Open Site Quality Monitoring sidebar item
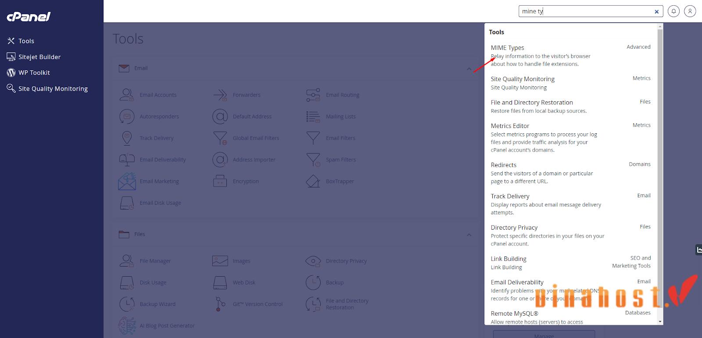This screenshot has height=338, width=702. coord(47,89)
